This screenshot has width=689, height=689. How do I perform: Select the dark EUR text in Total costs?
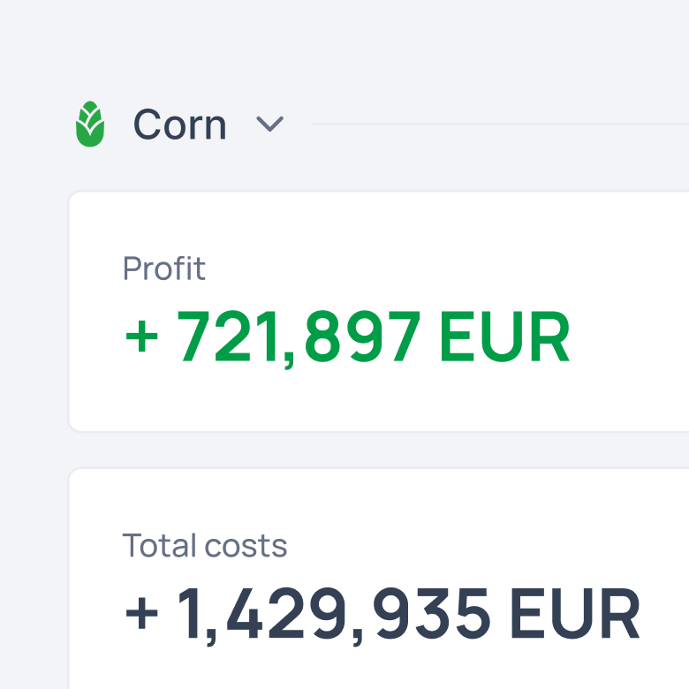coord(575,613)
